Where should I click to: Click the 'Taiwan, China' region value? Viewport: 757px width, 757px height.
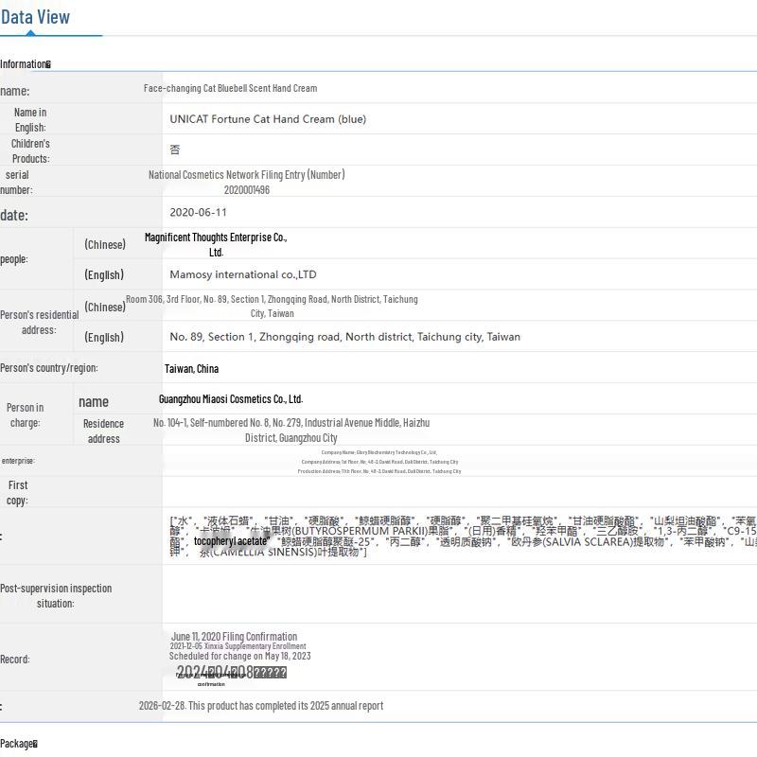coord(192,369)
